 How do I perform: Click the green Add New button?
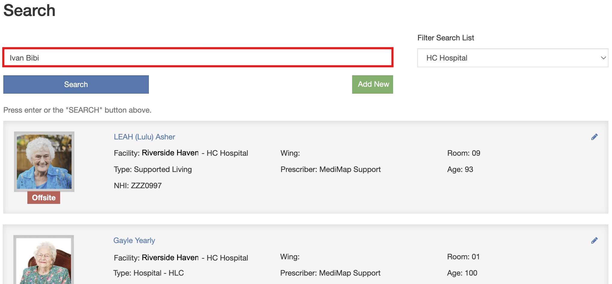372,84
